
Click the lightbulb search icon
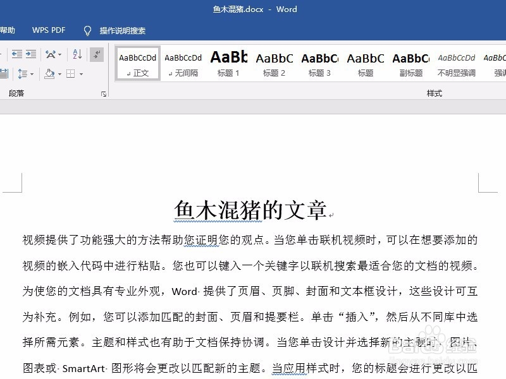point(87,30)
